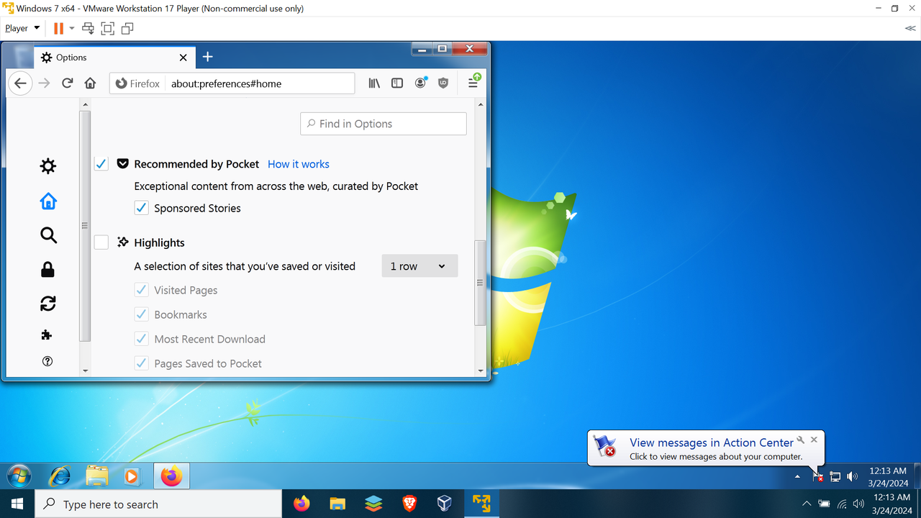Open Extensions & Themes puzzle icon

pyautogui.click(x=47, y=335)
